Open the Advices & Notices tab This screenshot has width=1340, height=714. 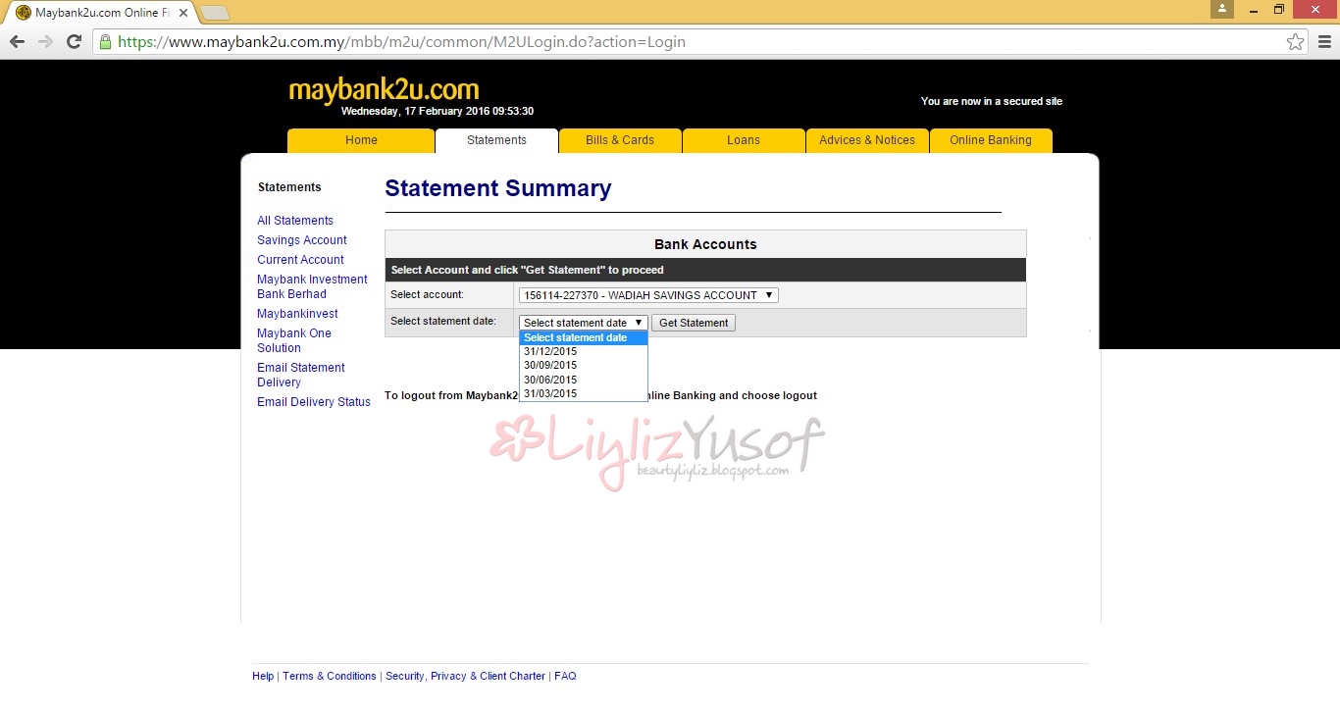[x=867, y=140]
